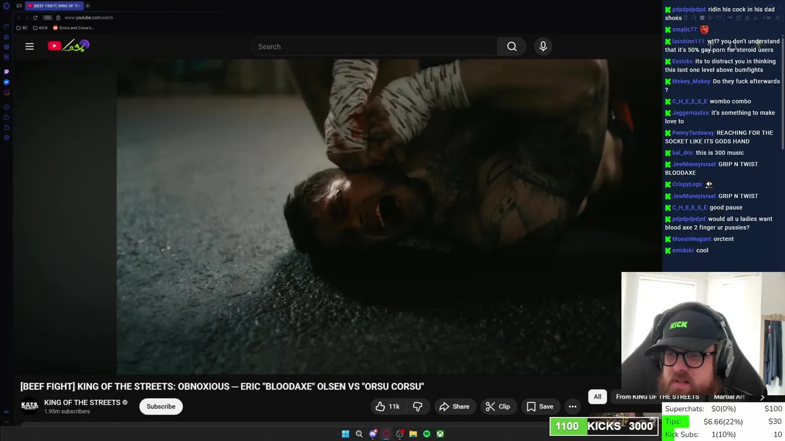
Task: Open sidebar player icon
Action: [7, 107]
